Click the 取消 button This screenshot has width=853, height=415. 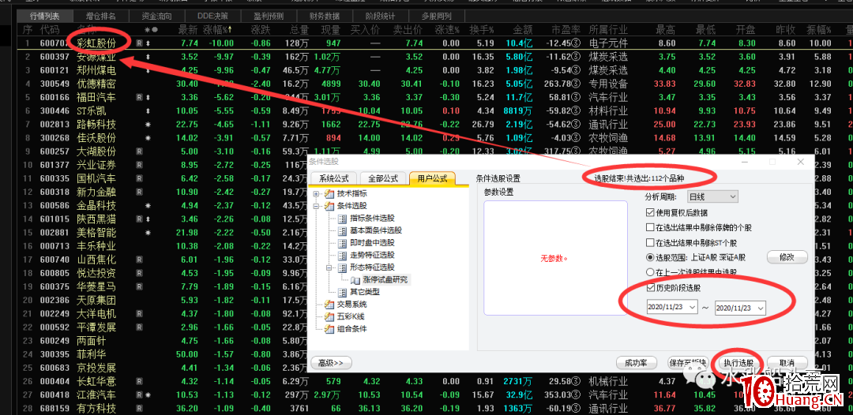[787, 363]
